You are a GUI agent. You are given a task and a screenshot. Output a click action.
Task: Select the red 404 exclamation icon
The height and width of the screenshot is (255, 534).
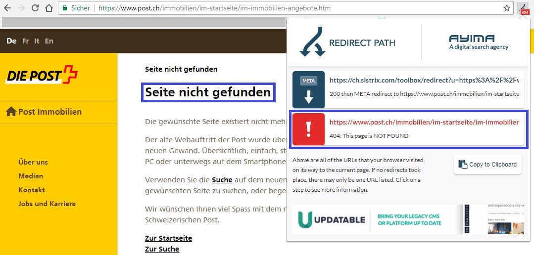[309, 129]
